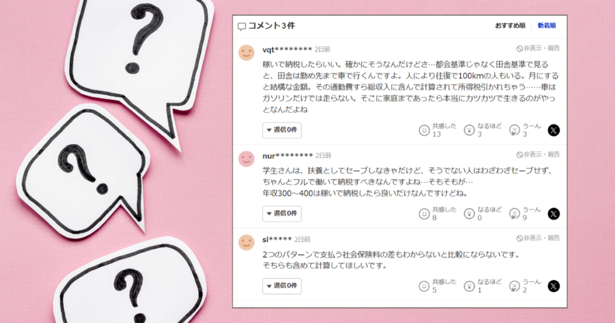The image size is (615, 323).
Task: Sort comments by 新着順
Action: 547,25
